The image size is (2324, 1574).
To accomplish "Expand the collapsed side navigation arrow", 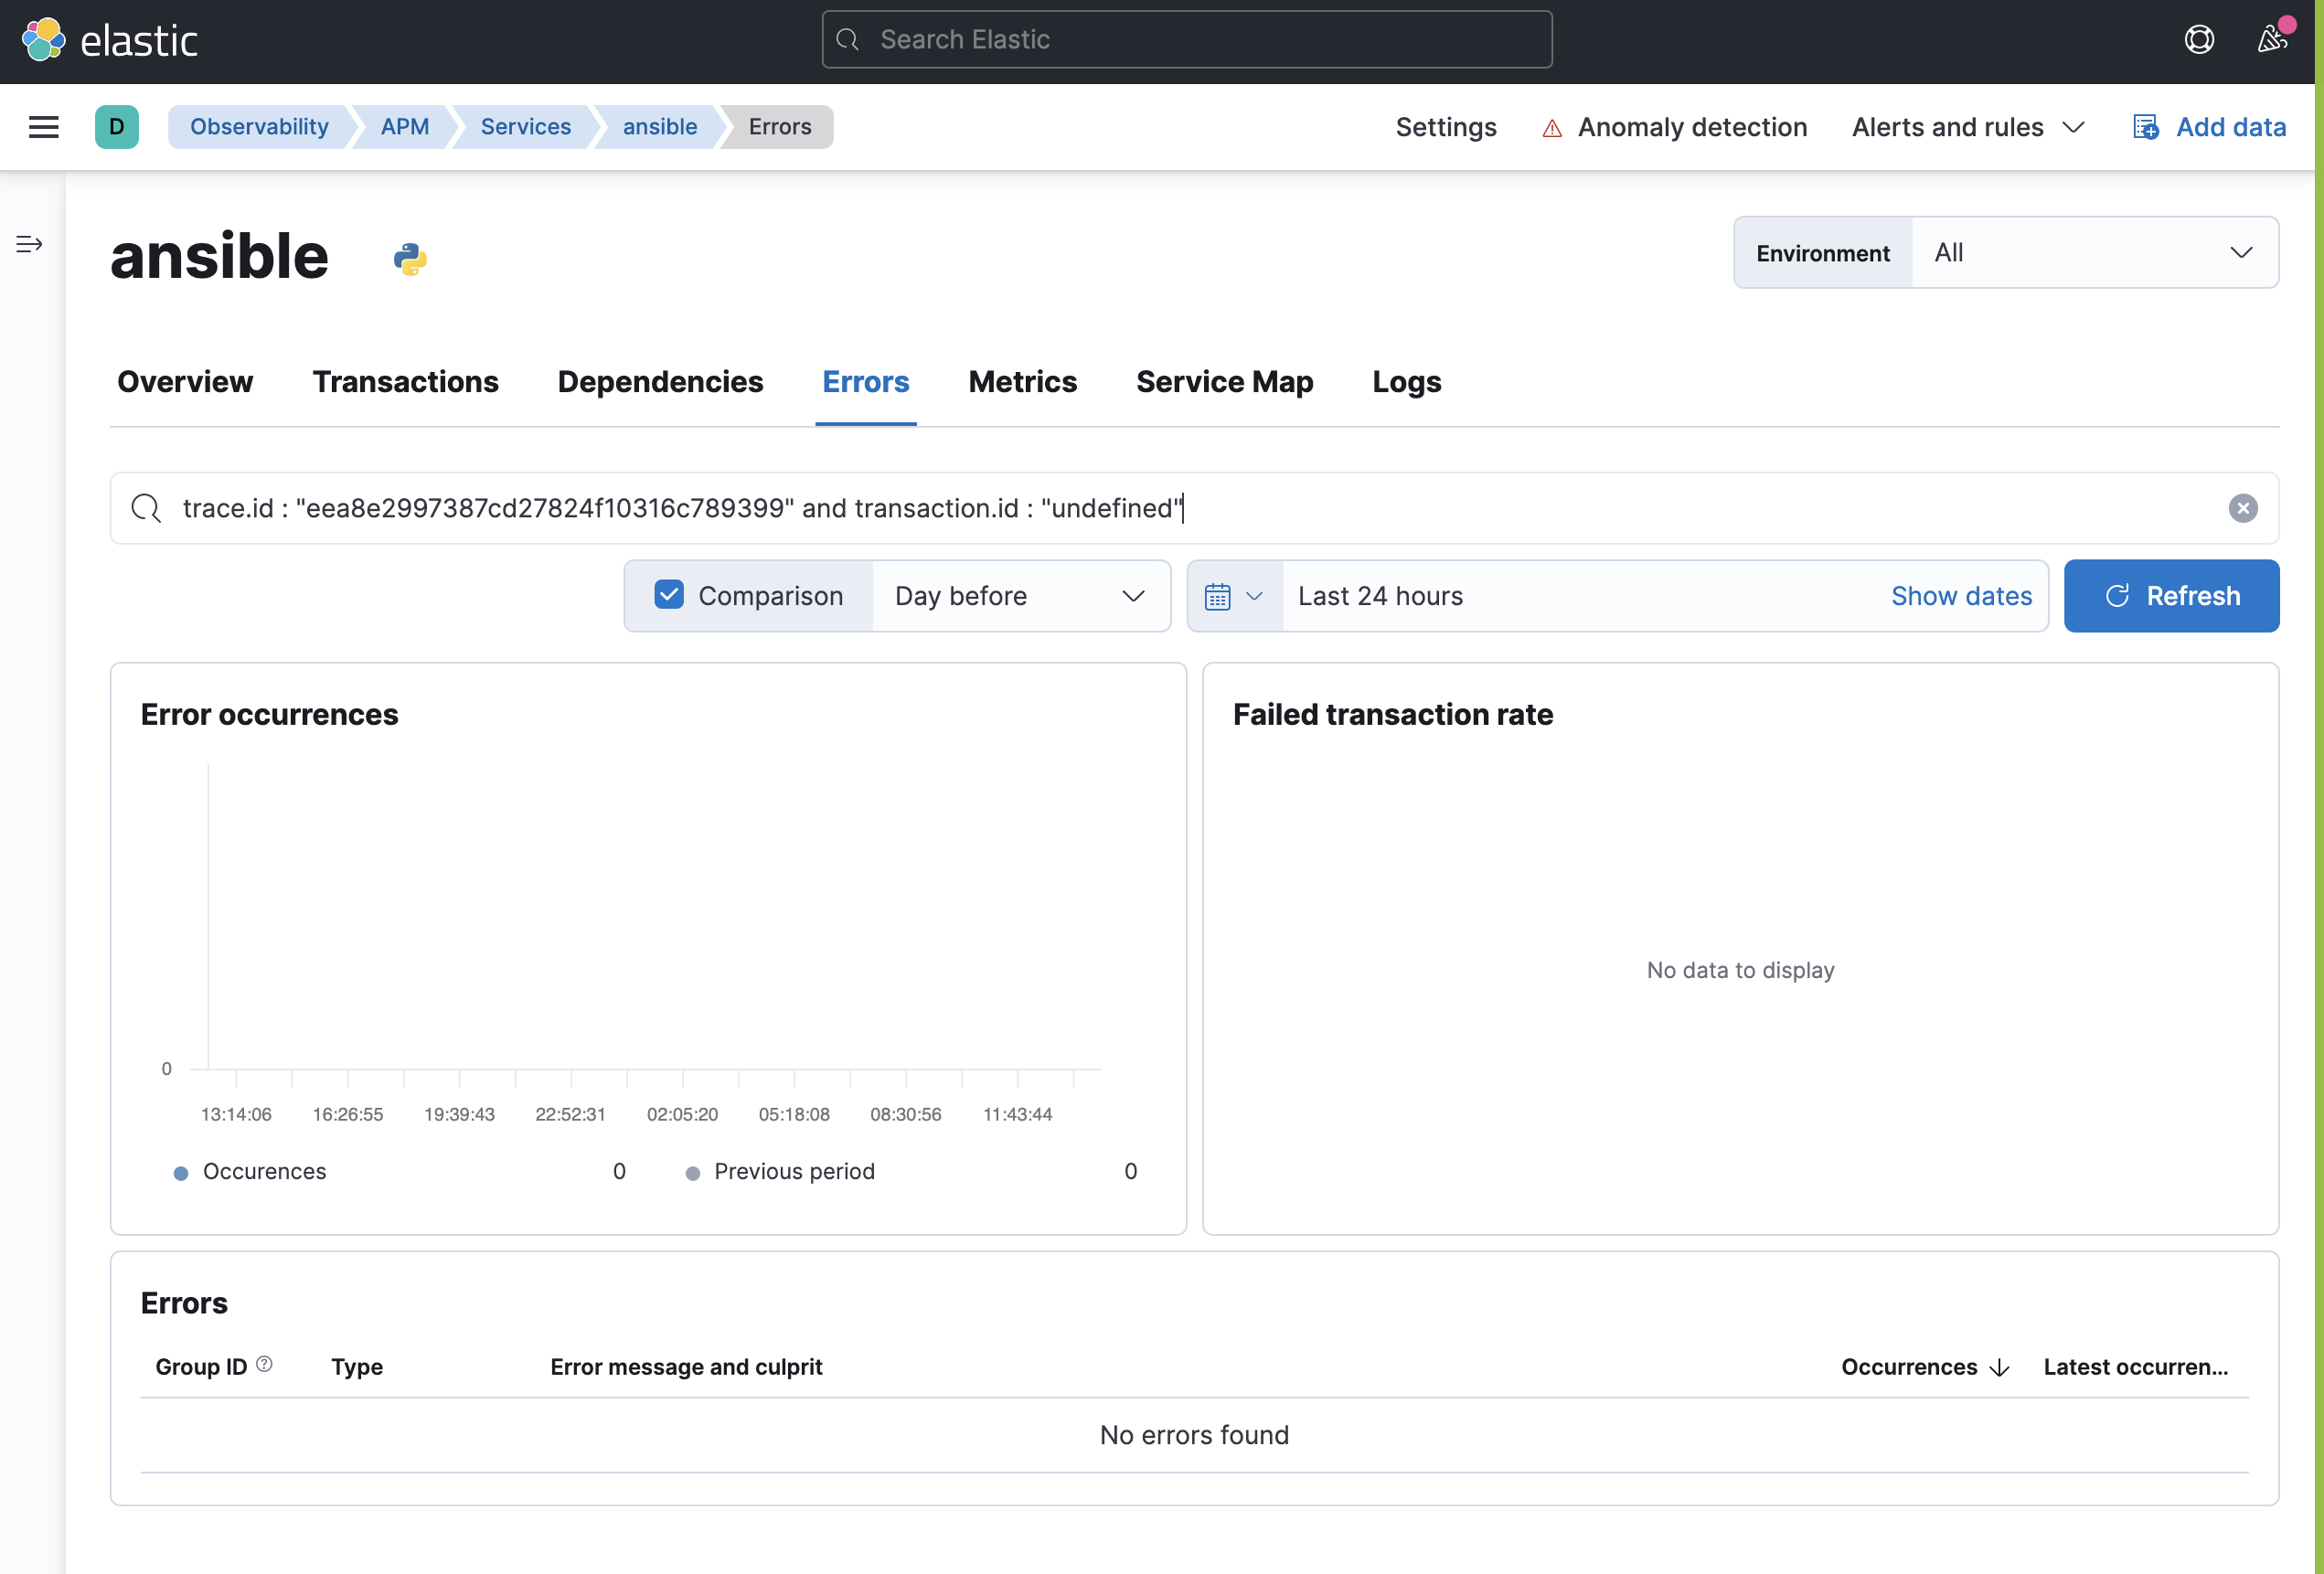I will coord(29,244).
